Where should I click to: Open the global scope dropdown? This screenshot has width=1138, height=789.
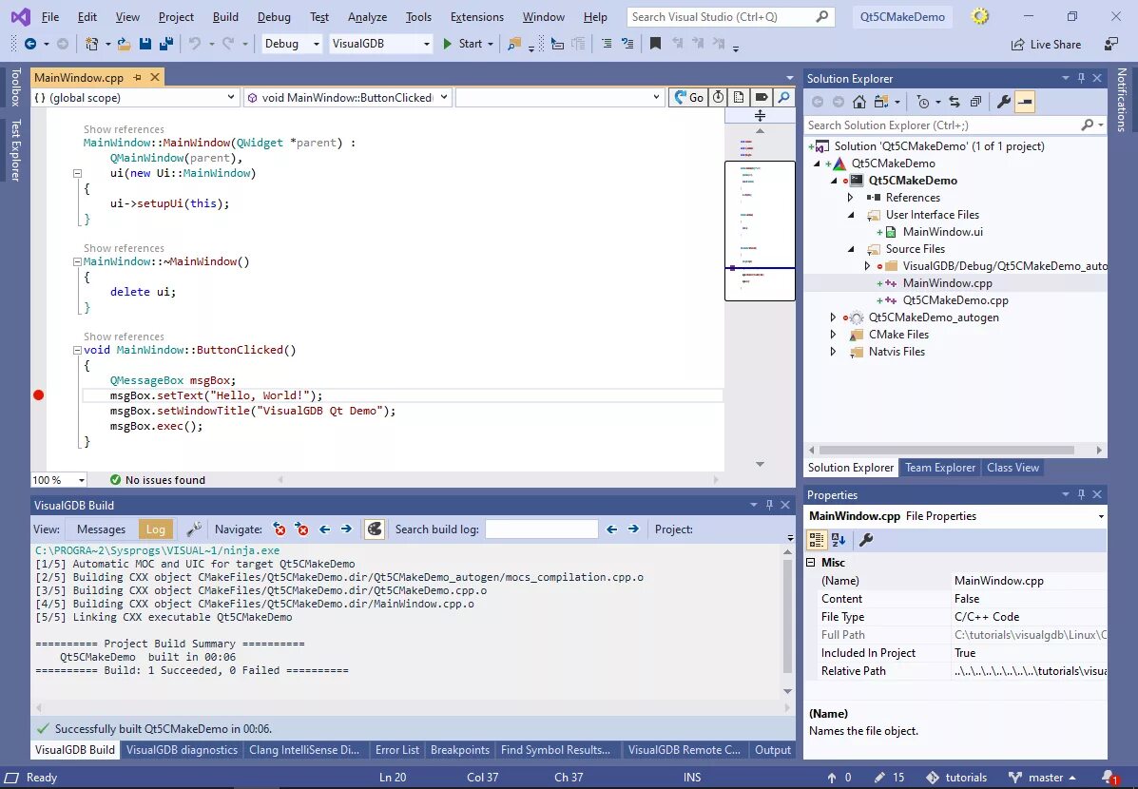135,97
